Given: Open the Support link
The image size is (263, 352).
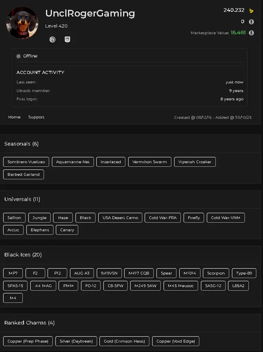Looking at the screenshot, I should [36, 117].
